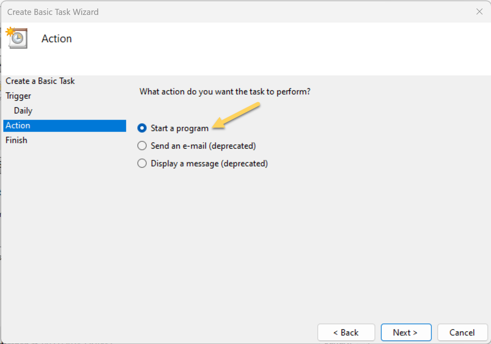This screenshot has width=491, height=344.
Task: Cancel the task wizard
Action: tap(462, 332)
